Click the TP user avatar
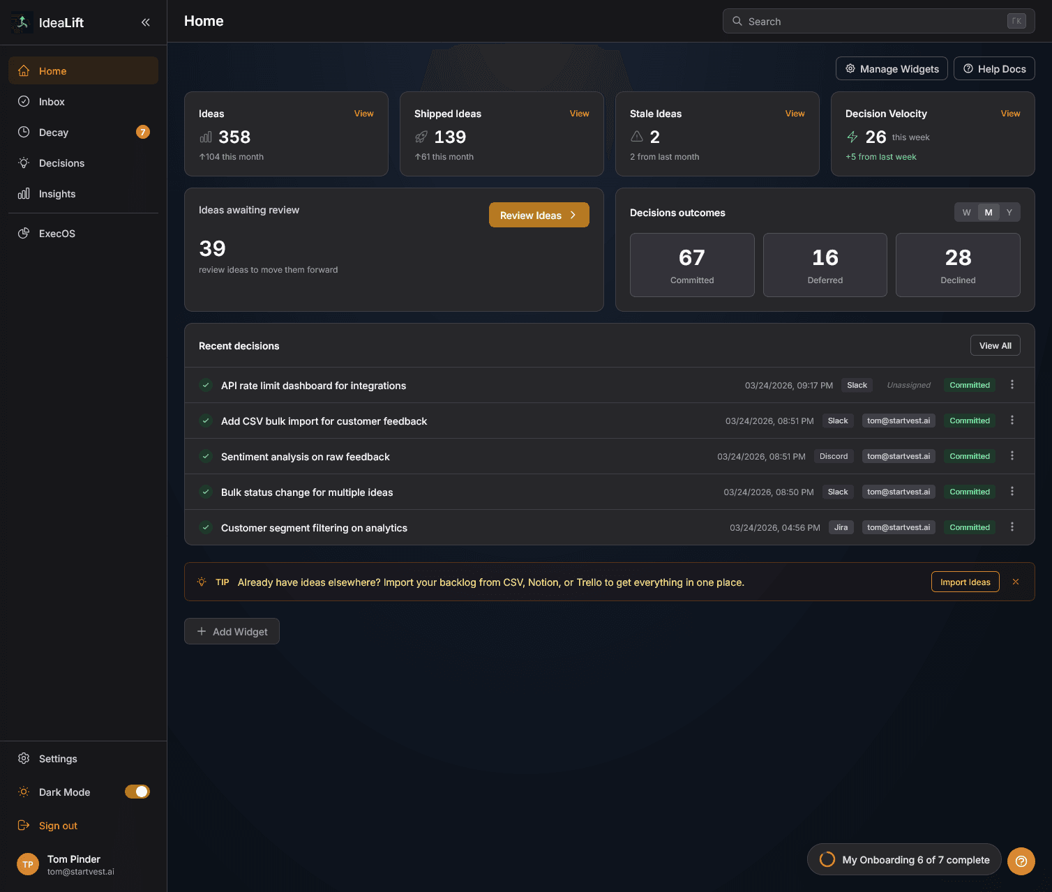Viewport: 1052px width, 892px height. (28, 864)
